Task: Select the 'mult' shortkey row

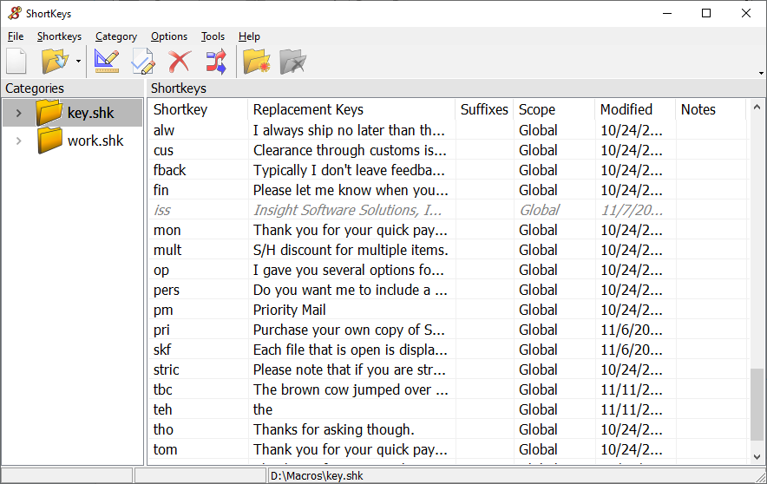Action: (448, 251)
